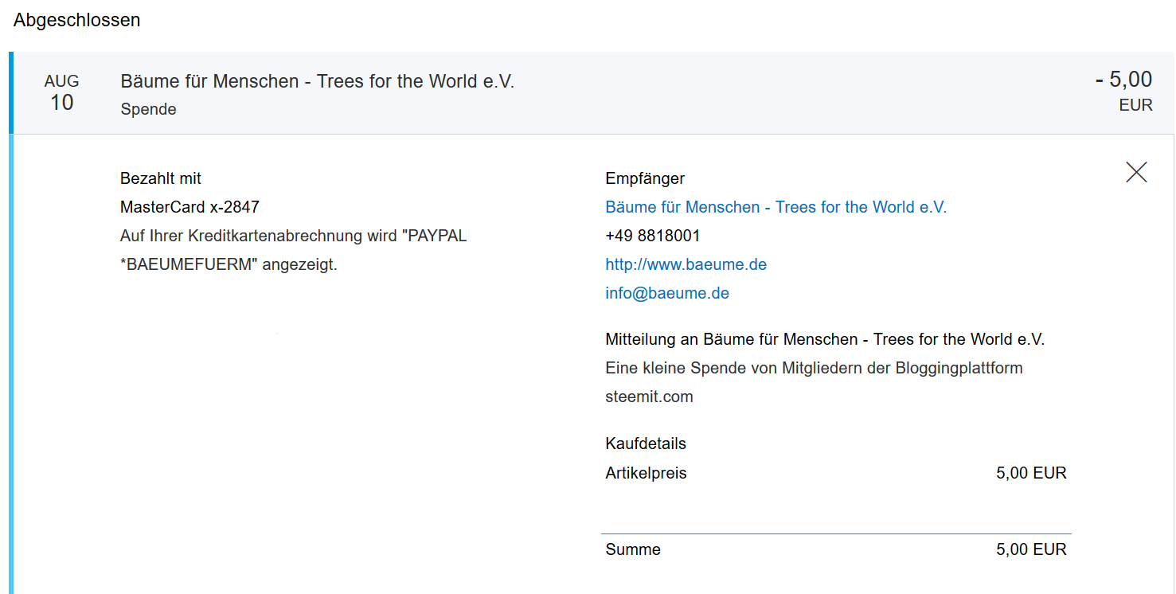Click the info@baeume.de email link
Screen dimensions: 1176x594
(x=667, y=293)
